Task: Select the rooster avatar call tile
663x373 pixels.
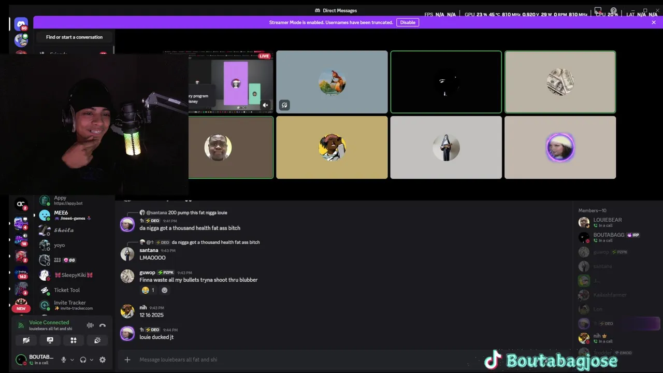Action: pyautogui.click(x=331, y=82)
